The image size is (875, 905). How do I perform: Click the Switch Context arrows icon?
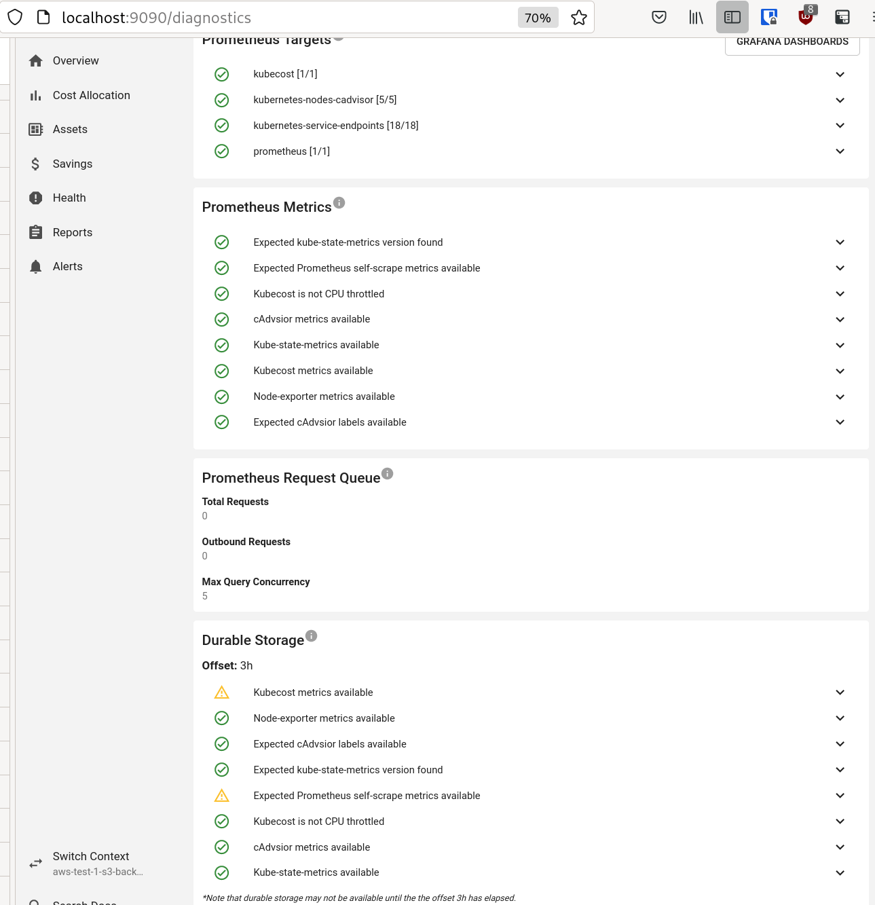[x=36, y=863]
